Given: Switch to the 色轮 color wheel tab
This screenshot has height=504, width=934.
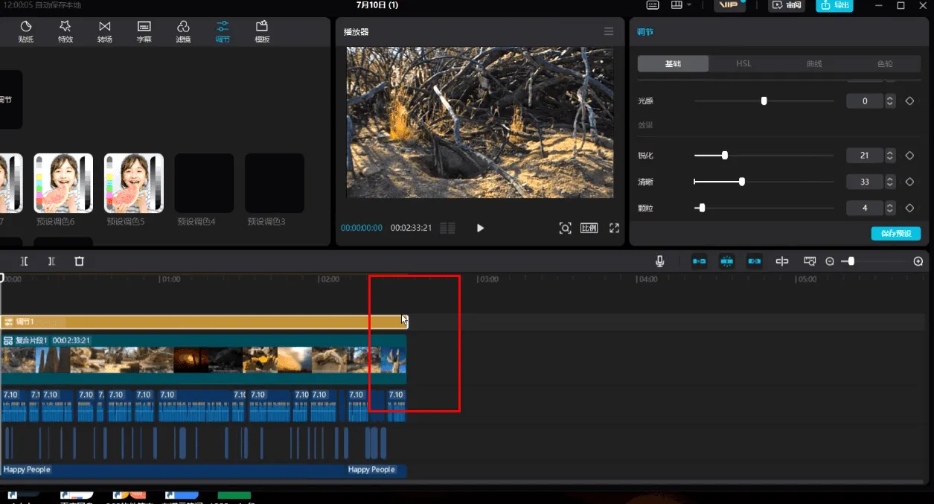Looking at the screenshot, I should pos(885,64).
